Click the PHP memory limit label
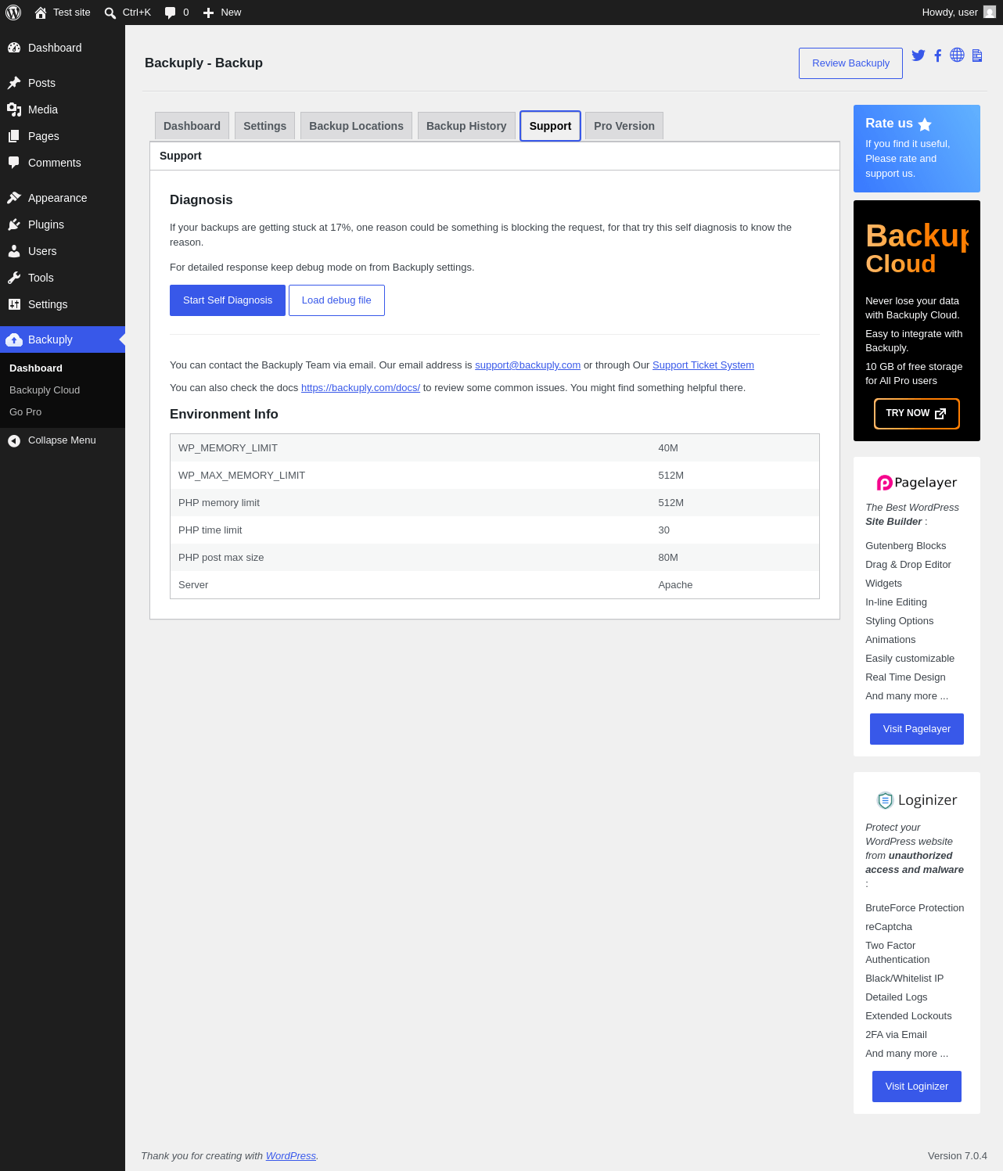Image resolution: width=1003 pixels, height=1171 pixels. 219,503
